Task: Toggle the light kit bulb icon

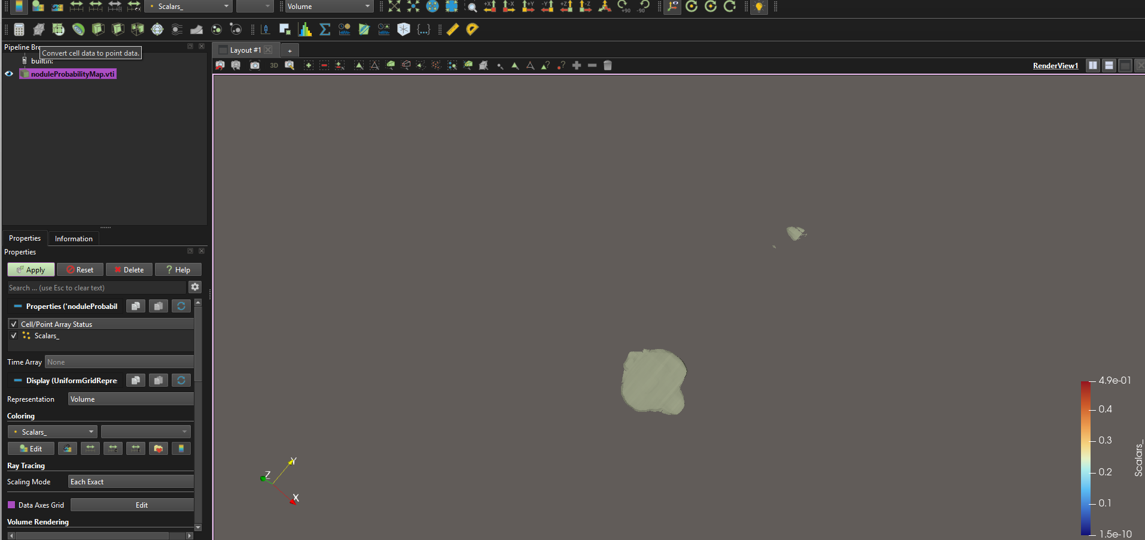Action: (x=759, y=7)
